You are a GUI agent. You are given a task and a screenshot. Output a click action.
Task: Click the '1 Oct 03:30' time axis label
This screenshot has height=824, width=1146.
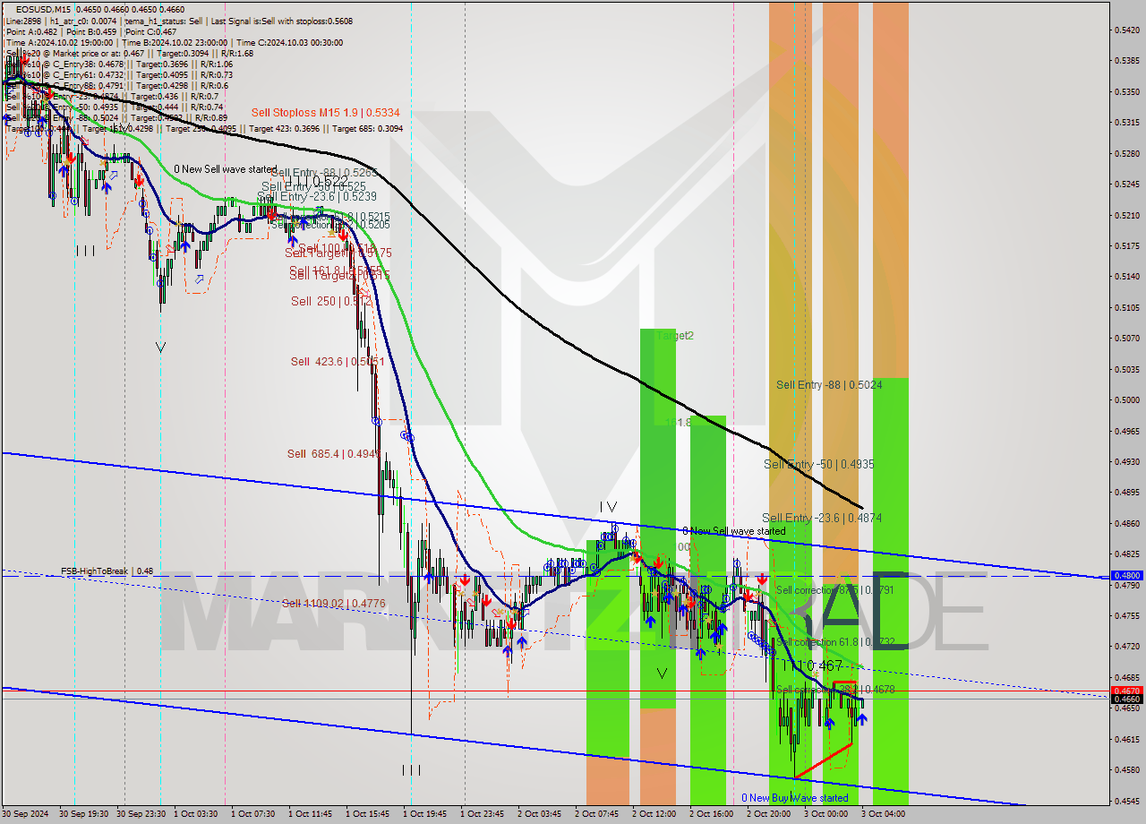click(x=195, y=814)
